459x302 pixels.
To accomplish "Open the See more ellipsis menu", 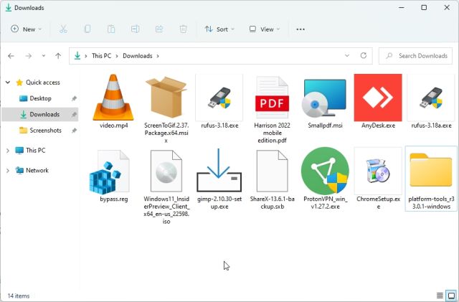I will click(x=301, y=29).
